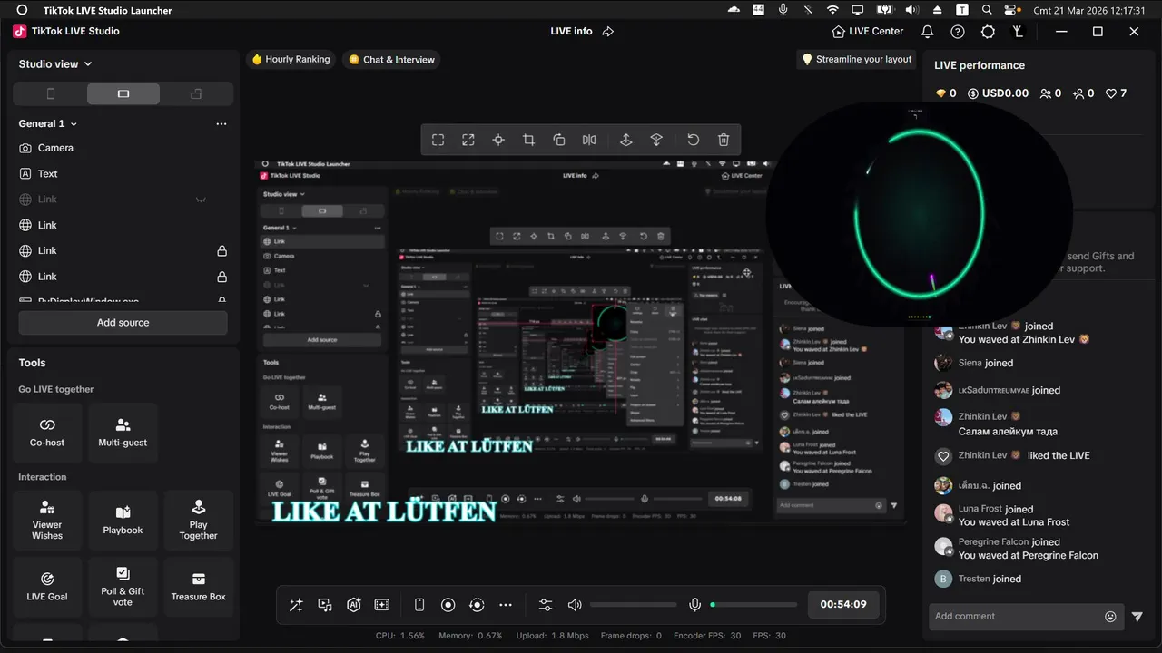1162x653 pixels.
Task: Reset the source transform with the undo arrow
Action: tap(693, 140)
